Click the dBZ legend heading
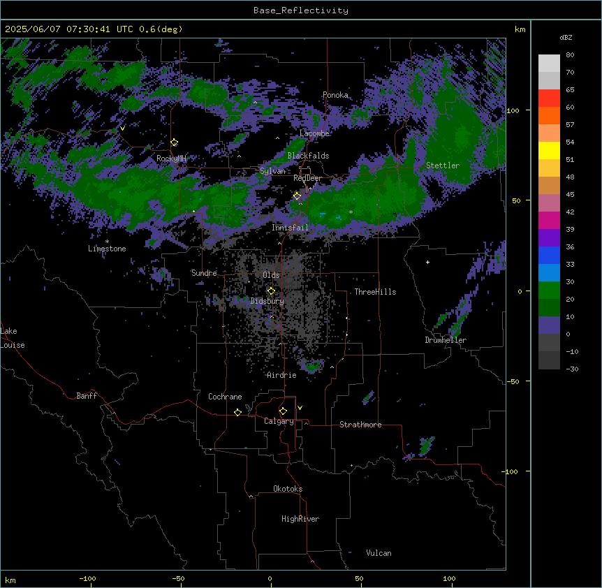The height and width of the screenshot is (588, 602). [x=566, y=38]
